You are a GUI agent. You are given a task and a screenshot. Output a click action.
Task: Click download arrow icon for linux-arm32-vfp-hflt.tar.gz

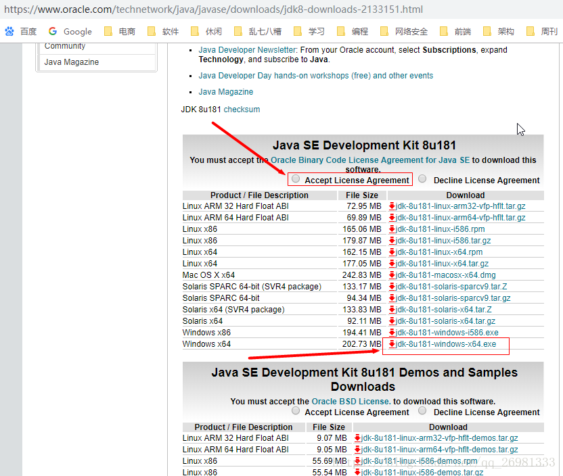tap(392, 206)
